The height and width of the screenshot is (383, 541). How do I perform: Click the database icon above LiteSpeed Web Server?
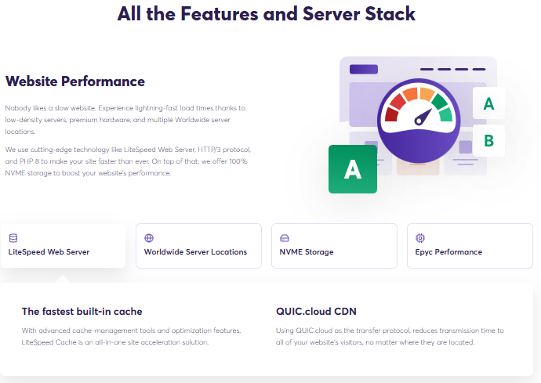coord(13,238)
